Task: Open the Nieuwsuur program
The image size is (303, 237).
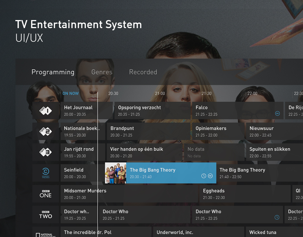Action: point(275,131)
